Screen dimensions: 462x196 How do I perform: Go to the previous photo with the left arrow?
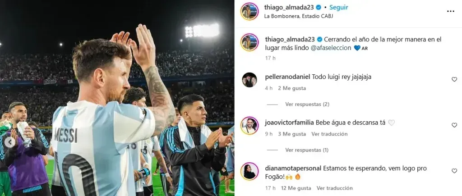10,142
